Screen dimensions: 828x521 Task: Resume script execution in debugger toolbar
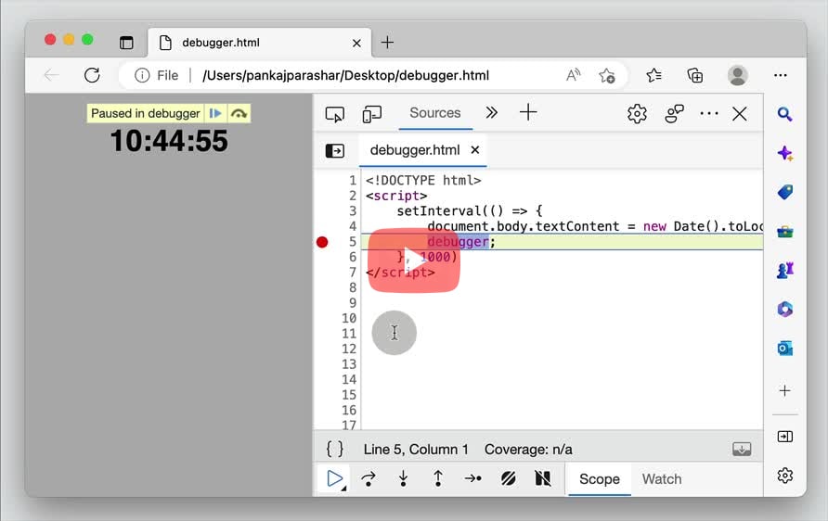[x=334, y=478]
